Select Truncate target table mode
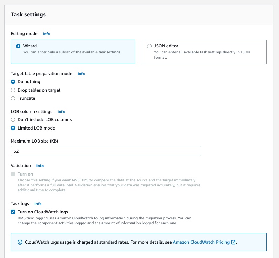Screen dimensions: 279x258 click(13, 98)
